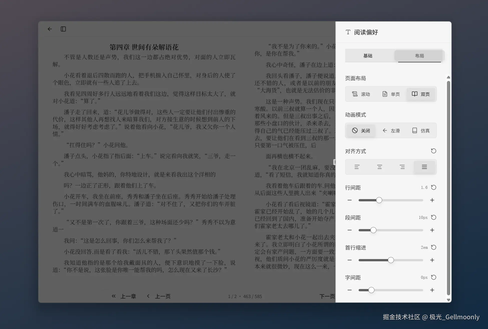Toggle the sidebar panel icon at top left
The image size is (488, 329).
click(x=63, y=29)
